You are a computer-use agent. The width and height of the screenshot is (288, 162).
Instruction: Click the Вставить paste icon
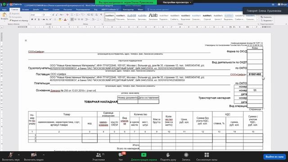[x=4, y=15]
